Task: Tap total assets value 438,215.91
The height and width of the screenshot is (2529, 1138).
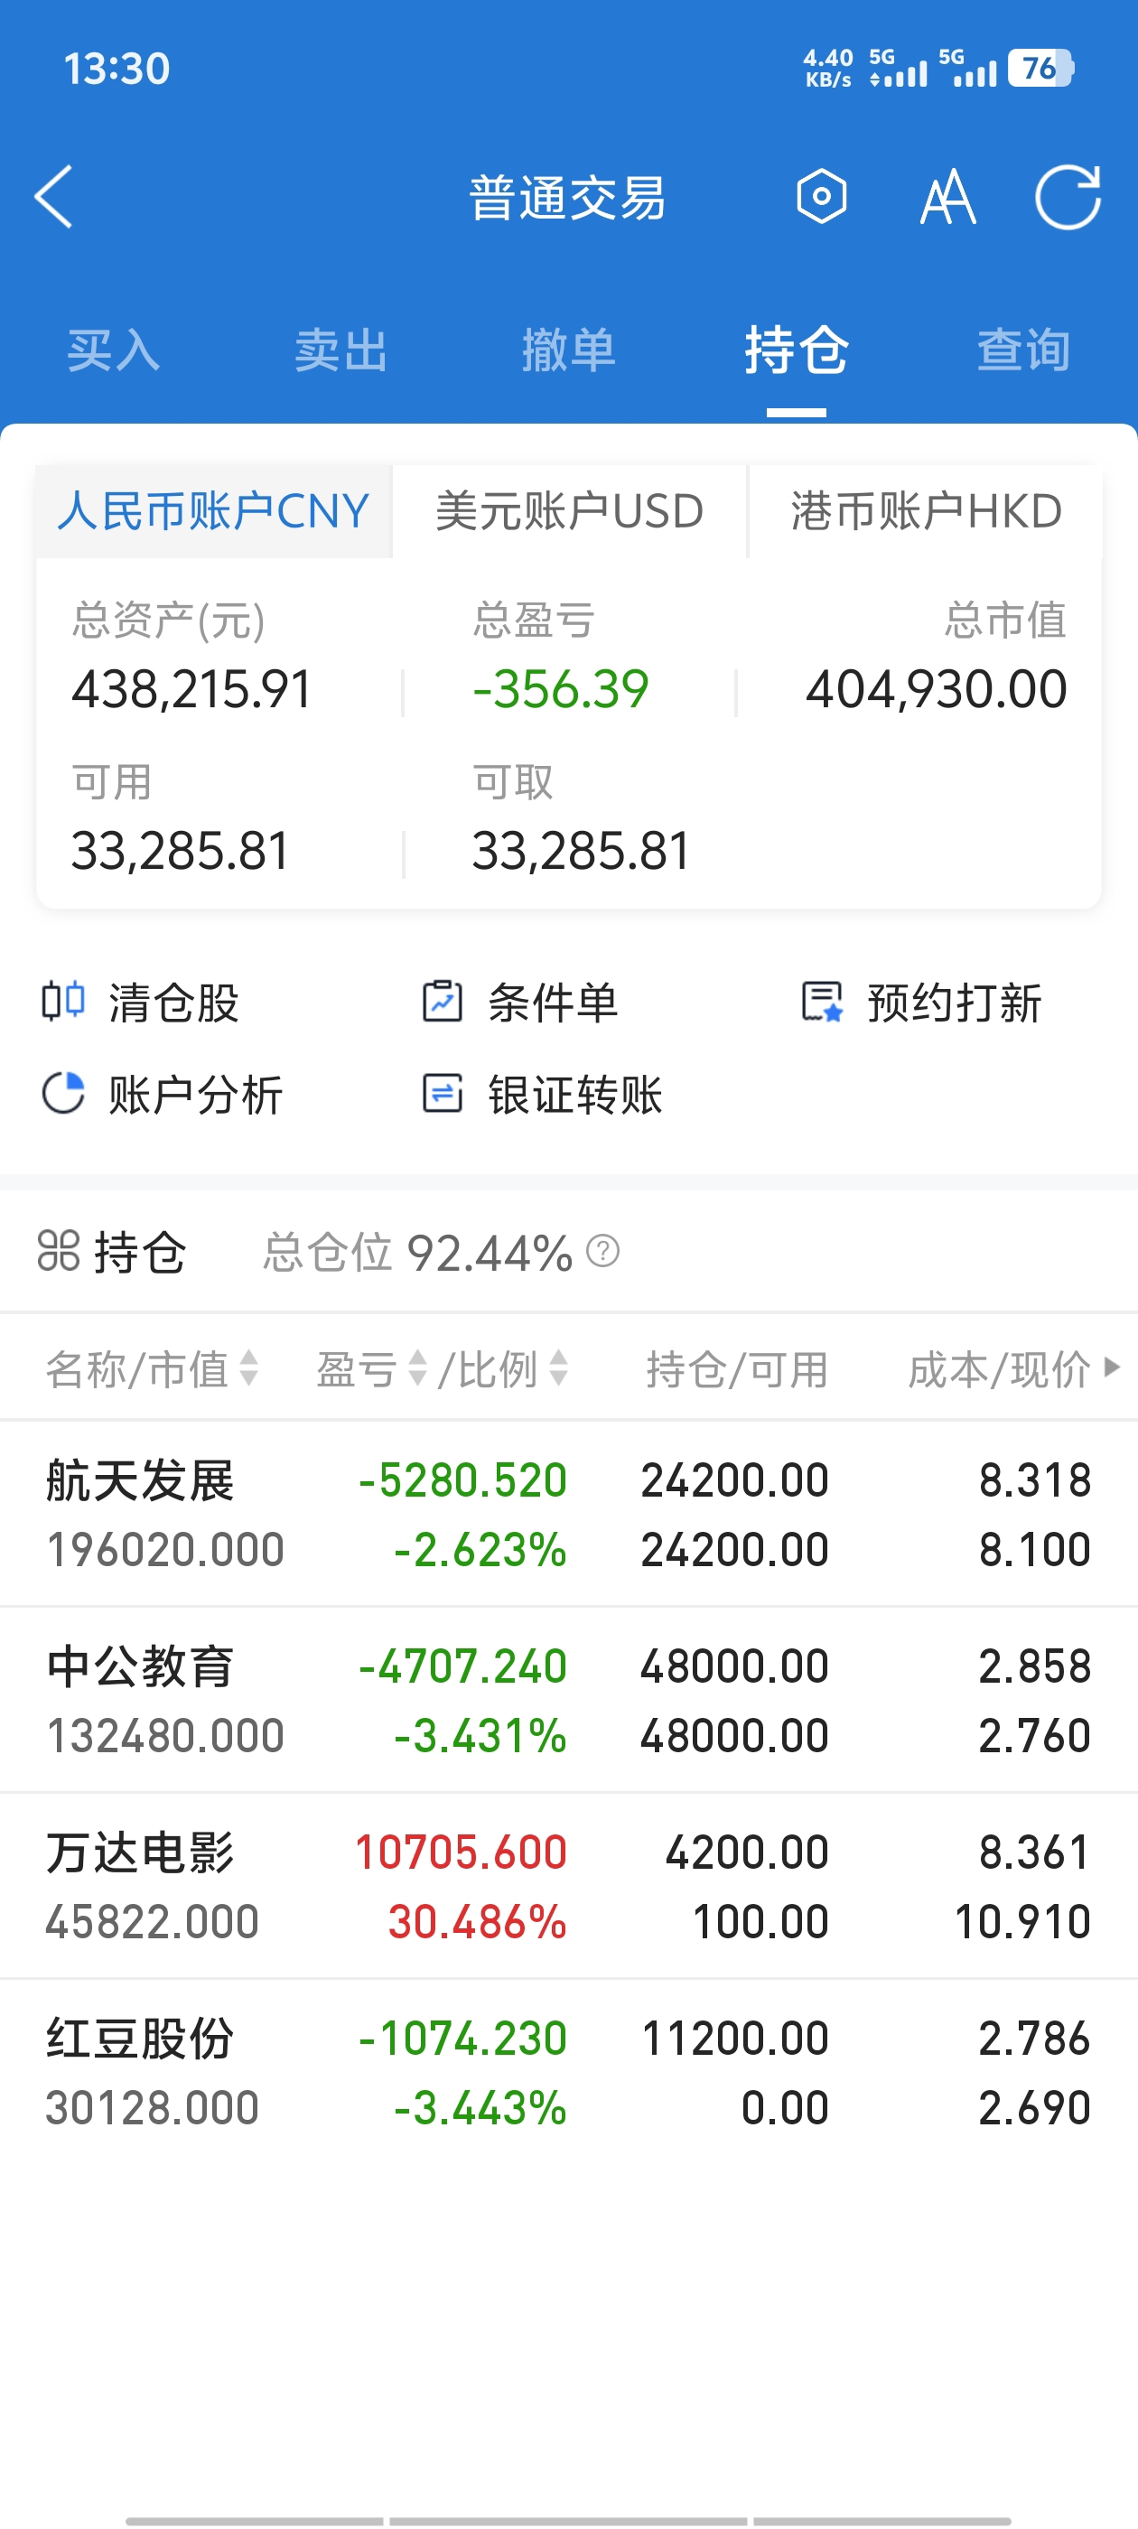Action: pos(191,688)
